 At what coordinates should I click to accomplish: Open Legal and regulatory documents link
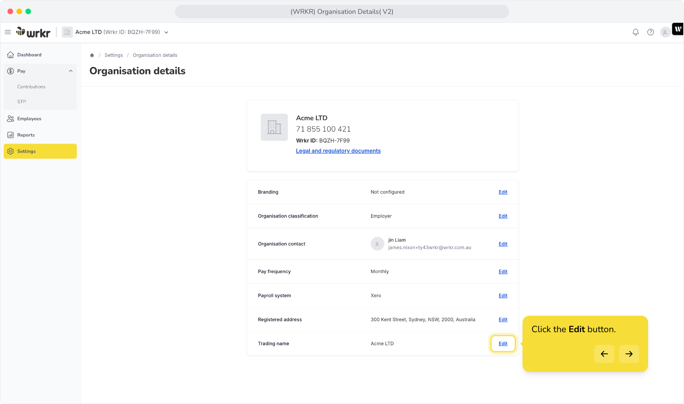pyautogui.click(x=338, y=151)
